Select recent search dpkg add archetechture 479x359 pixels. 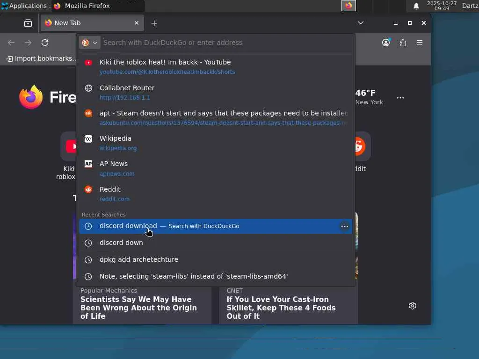tap(216, 260)
